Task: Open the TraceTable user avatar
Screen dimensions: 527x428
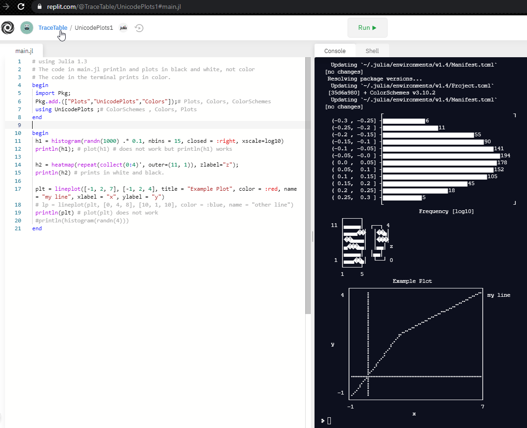Action: (27, 27)
